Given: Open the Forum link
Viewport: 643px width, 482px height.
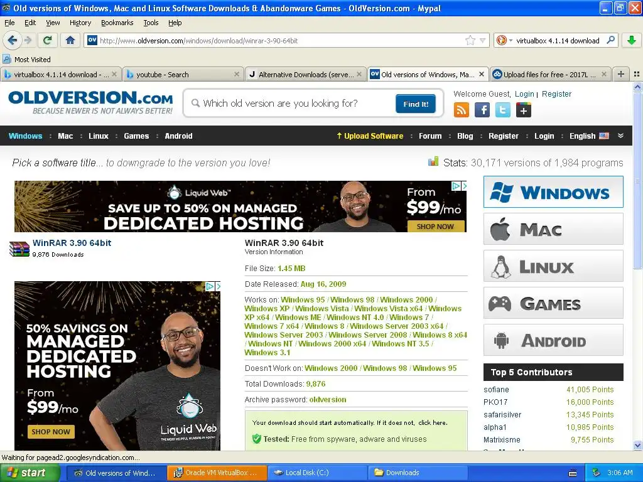Looking at the screenshot, I should click(430, 136).
